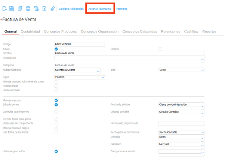Screen dimensions: 225x157
Task: Switch to the Contabilidad tab
Action: click(30, 31)
